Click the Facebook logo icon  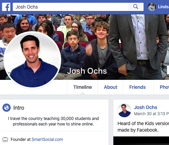6,7
